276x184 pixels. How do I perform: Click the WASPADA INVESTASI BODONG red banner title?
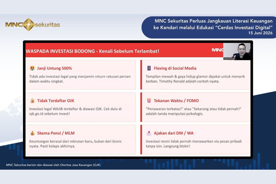coord(93,51)
